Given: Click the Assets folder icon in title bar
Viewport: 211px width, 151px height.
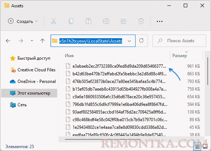Looking at the screenshot, I should point(7,5).
